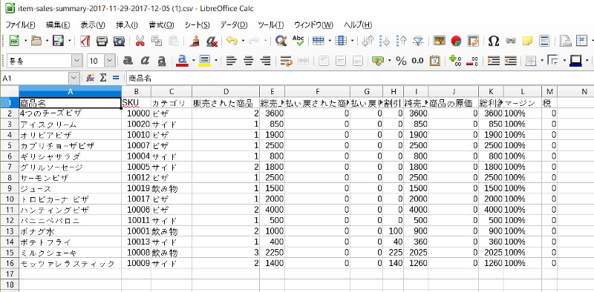The image size is (594, 292).
Task: Open Borders dropdown arrow
Action: click(x=542, y=61)
